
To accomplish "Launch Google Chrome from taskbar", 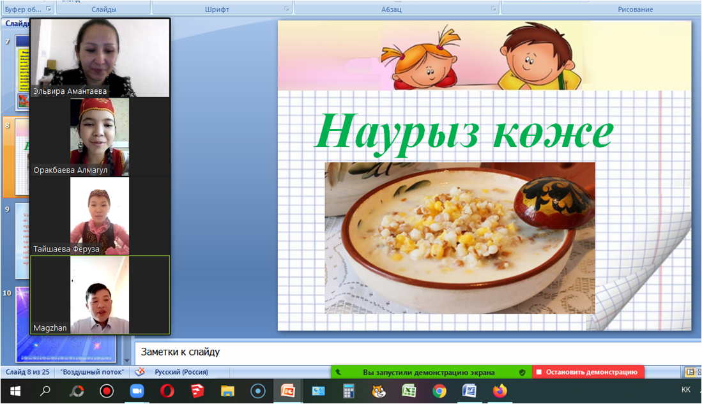I will pos(439,391).
